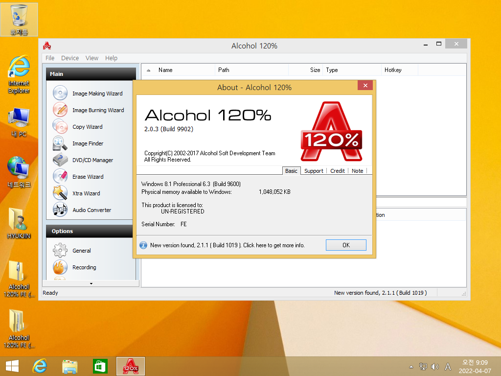Expand the sidebar panel down arrow
Viewport: 501px width, 376px height.
click(91, 283)
